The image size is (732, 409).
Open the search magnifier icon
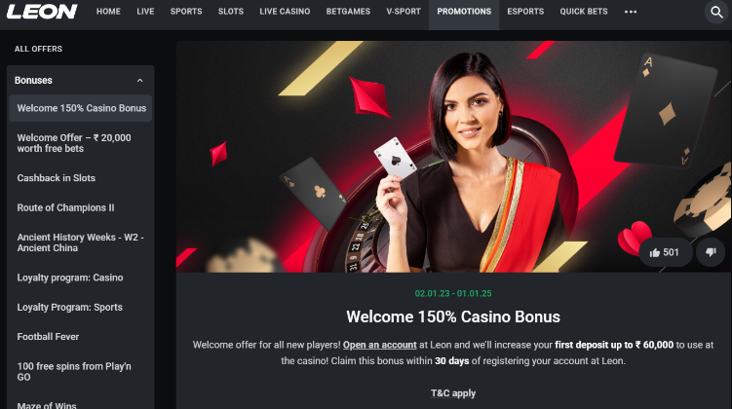tap(716, 12)
